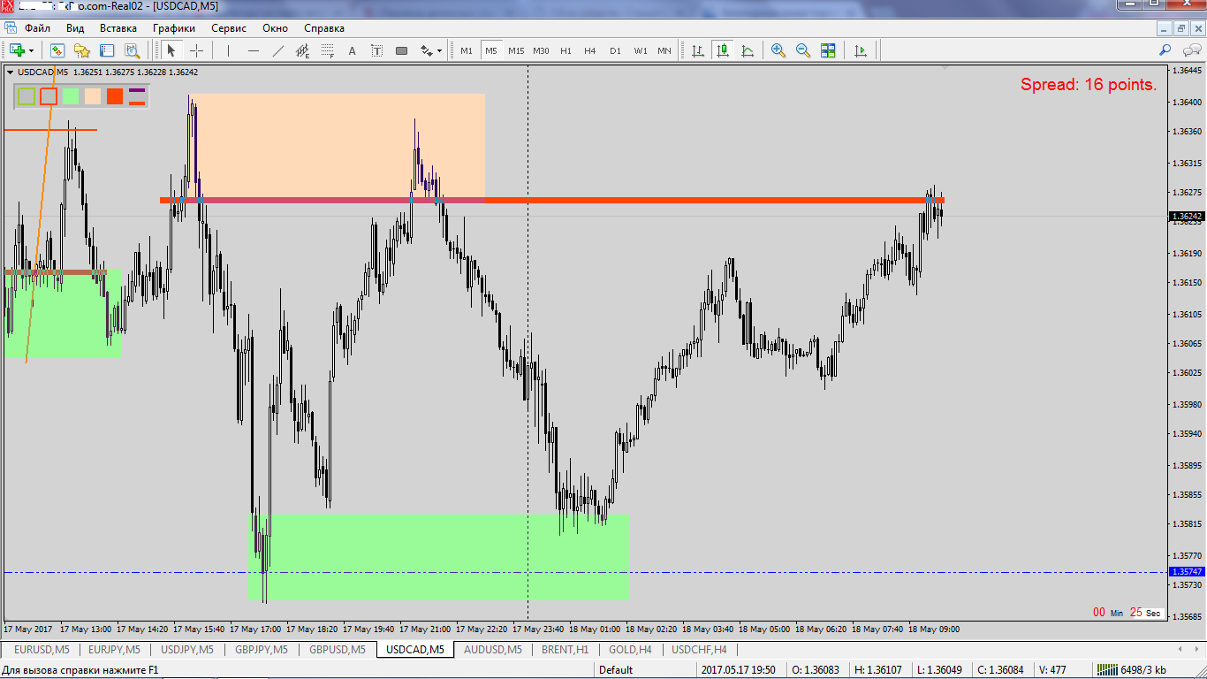Open the chat bubbles icon

[x=1190, y=50]
